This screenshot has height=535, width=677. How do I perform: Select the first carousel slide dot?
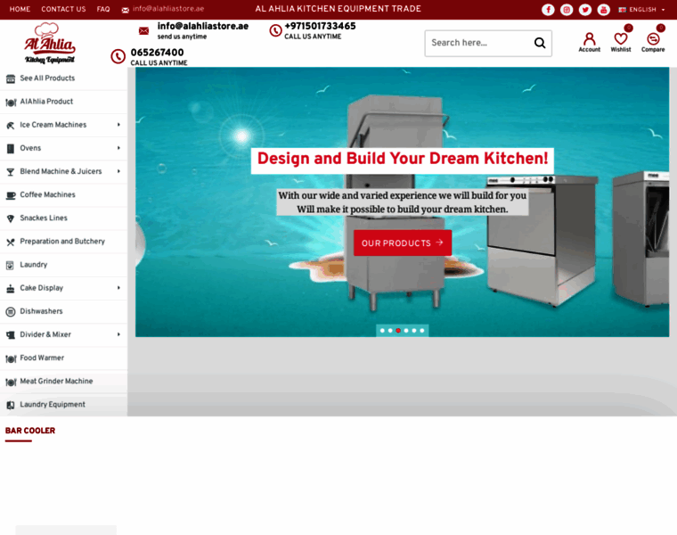382,331
